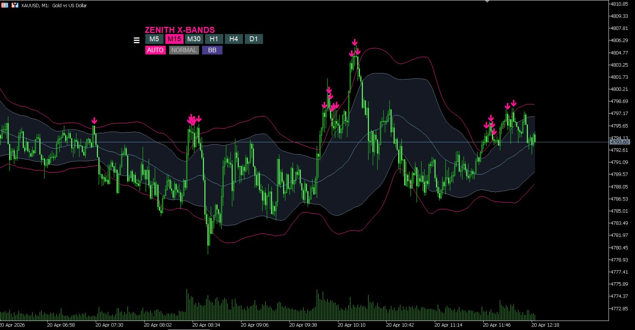Select the M15 timeframe

pyautogui.click(x=174, y=39)
